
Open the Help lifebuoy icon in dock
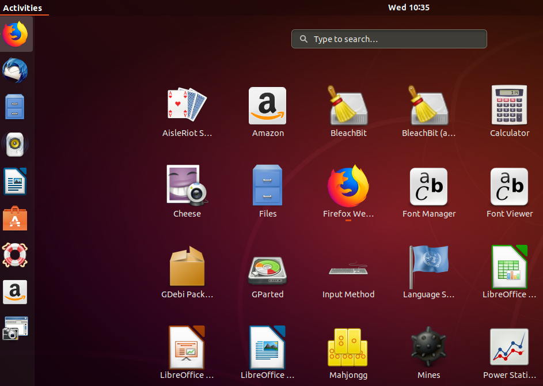15,255
